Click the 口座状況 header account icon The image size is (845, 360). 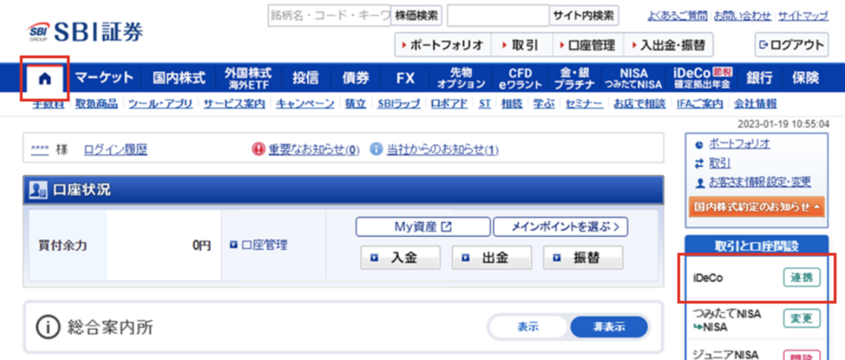[x=37, y=190]
